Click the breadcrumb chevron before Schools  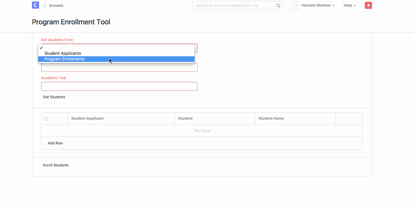(45, 5)
